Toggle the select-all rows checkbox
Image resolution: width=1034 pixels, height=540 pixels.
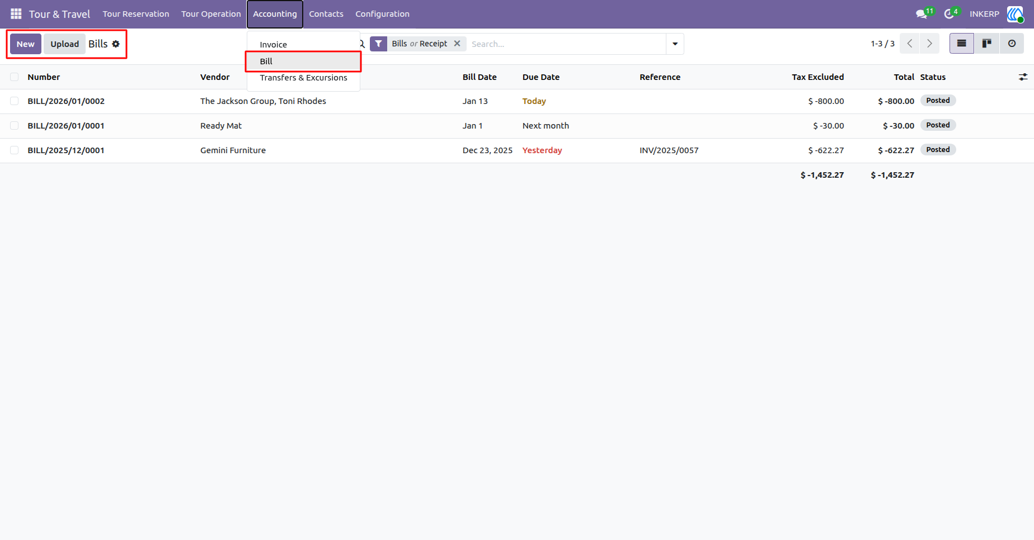[15, 77]
